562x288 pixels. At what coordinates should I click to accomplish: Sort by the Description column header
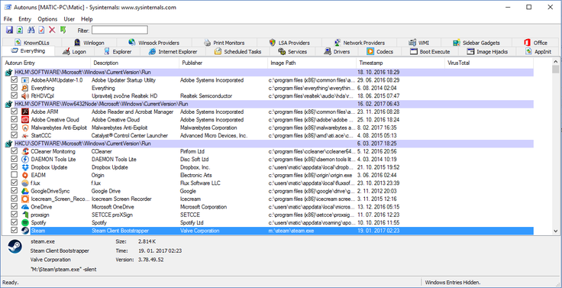pyautogui.click(x=134, y=63)
